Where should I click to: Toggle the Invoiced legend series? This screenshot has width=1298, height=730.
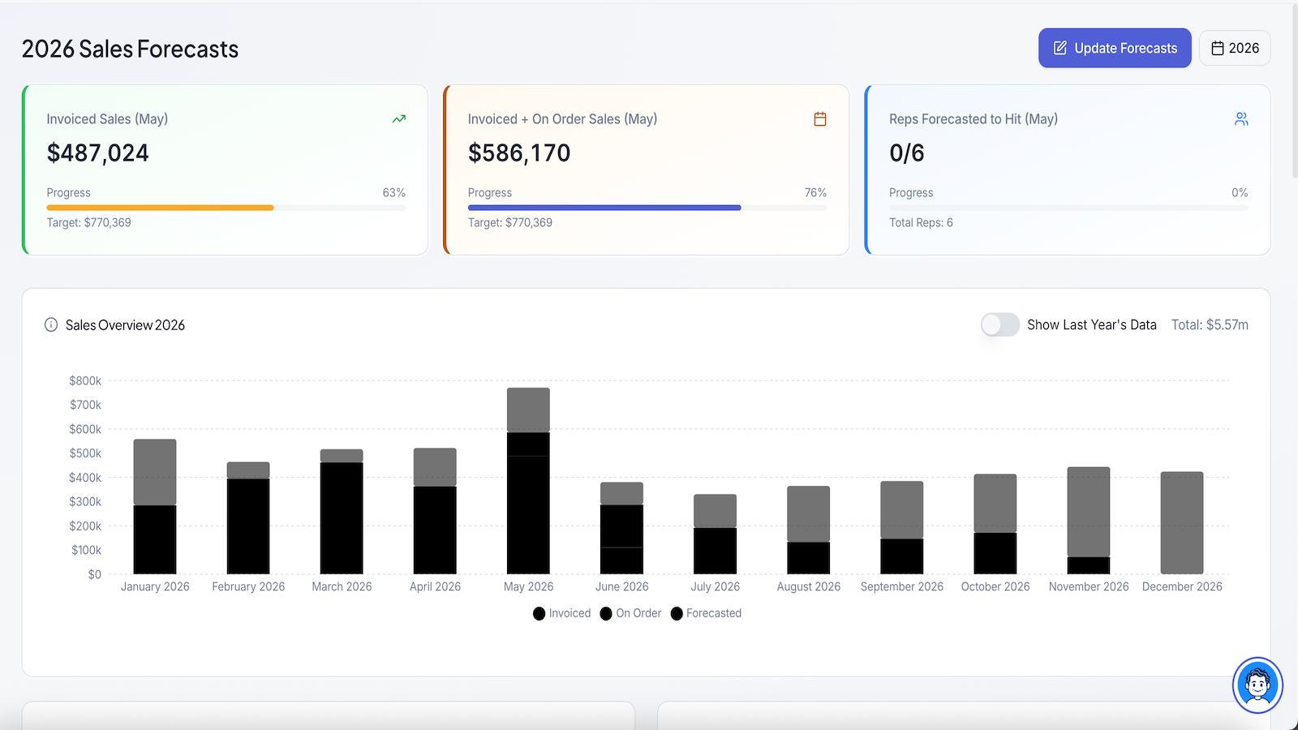click(562, 613)
